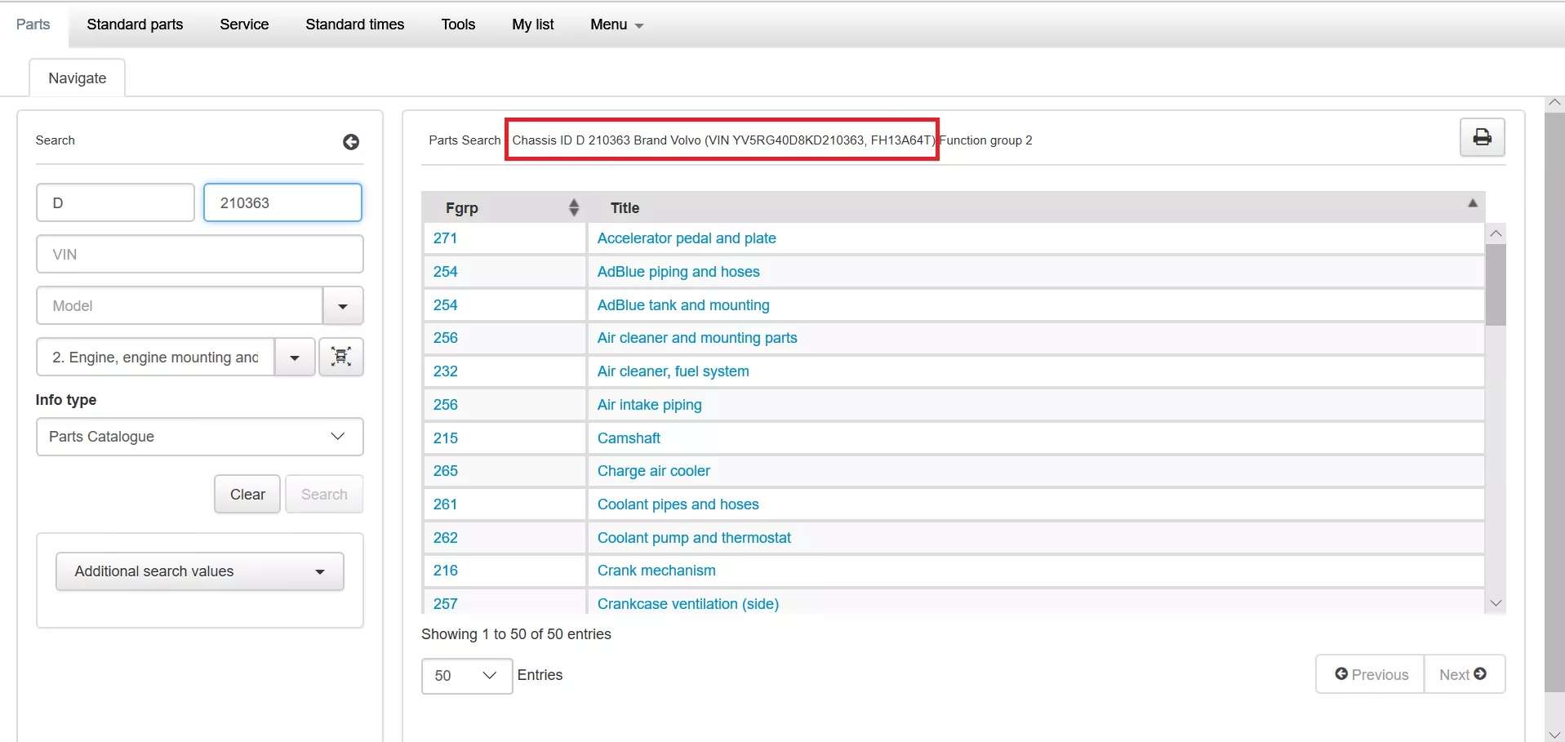
Task: Click the printer icon button
Action: 1482,137
